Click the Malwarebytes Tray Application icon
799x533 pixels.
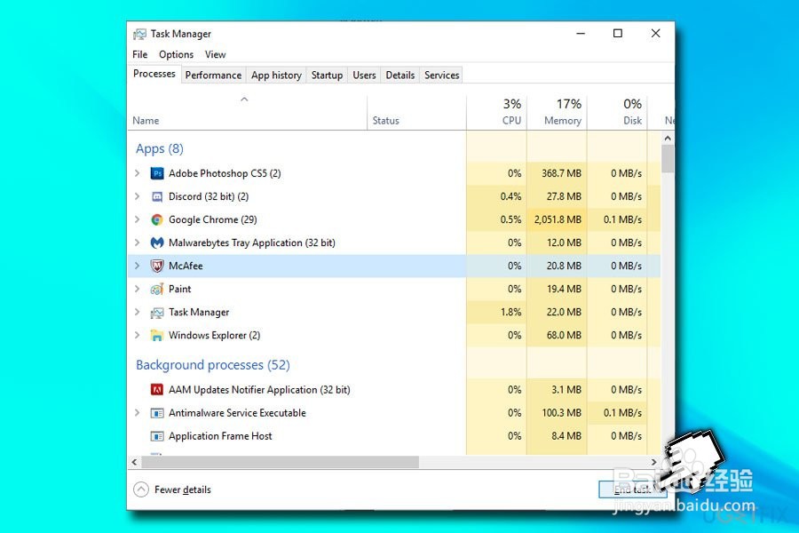coord(157,243)
